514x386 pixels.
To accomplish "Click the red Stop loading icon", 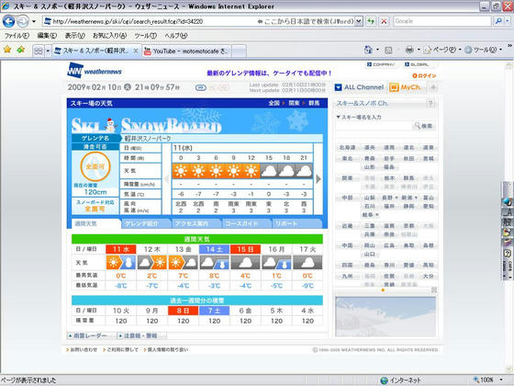I will pyautogui.click(x=384, y=21).
